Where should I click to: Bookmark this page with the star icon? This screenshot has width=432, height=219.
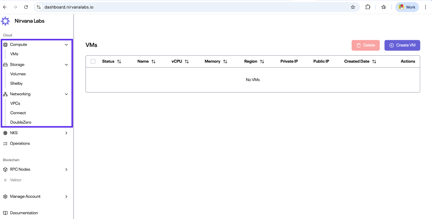pyautogui.click(x=353, y=7)
